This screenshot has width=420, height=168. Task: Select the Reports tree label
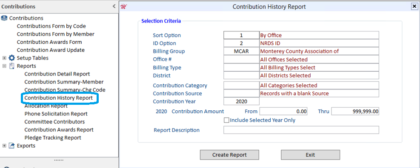click(x=26, y=66)
